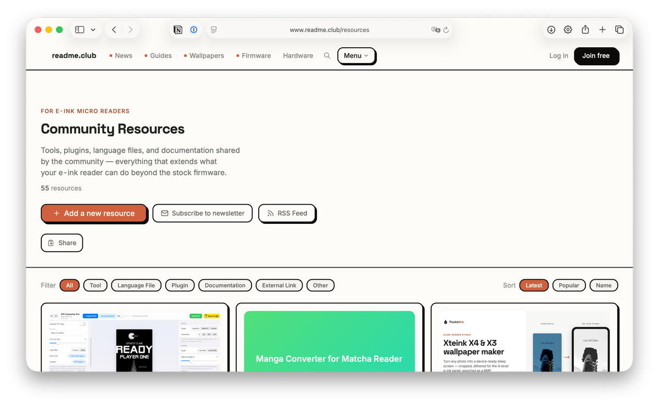Image resolution: width=659 pixels, height=406 pixels.
Task: Open the tab group dropdown beside the sidebar icon
Action: click(x=93, y=30)
